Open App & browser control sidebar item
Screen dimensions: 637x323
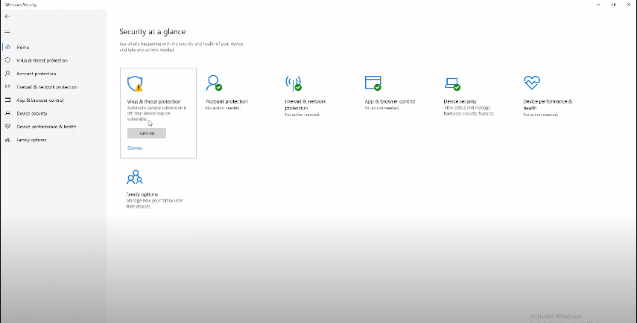pyautogui.click(x=39, y=100)
